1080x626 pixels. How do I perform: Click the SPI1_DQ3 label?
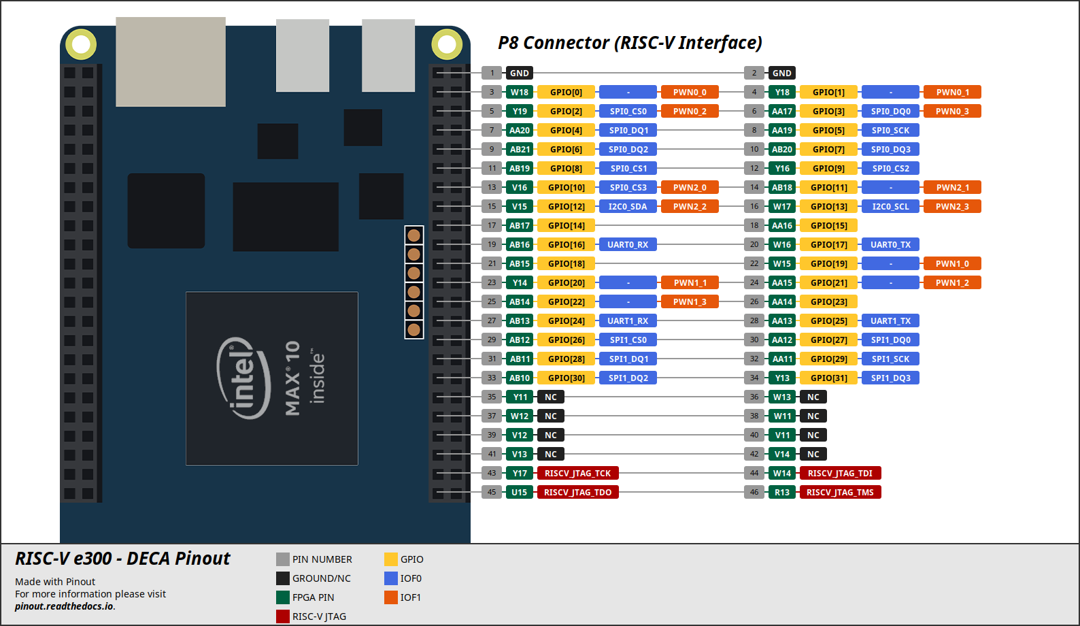tap(890, 378)
